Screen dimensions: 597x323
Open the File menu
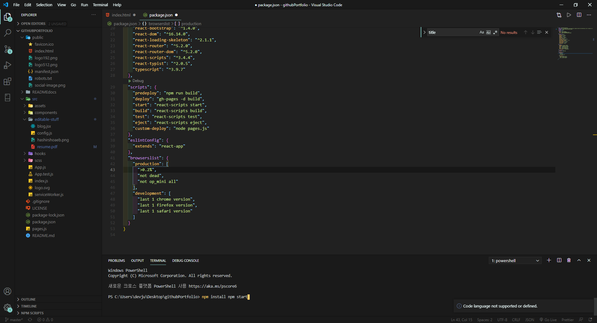(x=16, y=5)
